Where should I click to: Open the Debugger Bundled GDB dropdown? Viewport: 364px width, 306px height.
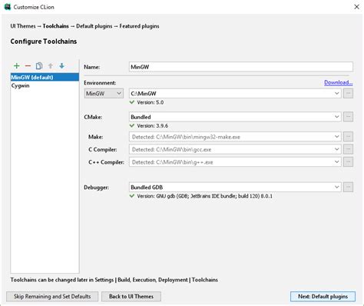tap(235, 187)
